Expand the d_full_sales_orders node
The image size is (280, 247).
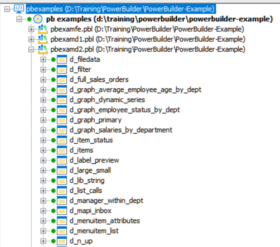tap(43, 80)
